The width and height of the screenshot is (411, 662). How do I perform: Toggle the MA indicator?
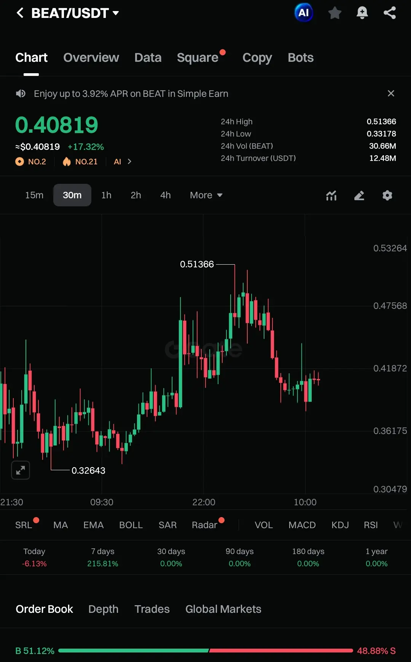click(x=61, y=525)
